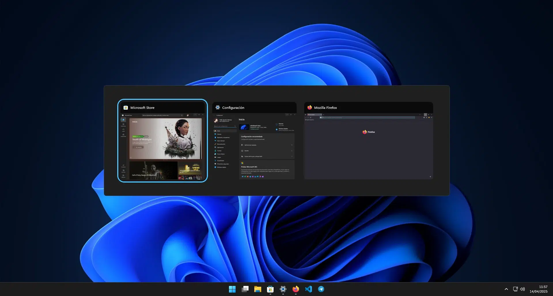Image resolution: width=553 pixels, height=296 pixels.
Task: Open File Explorer from the taskbar
Action: point(257,289)
